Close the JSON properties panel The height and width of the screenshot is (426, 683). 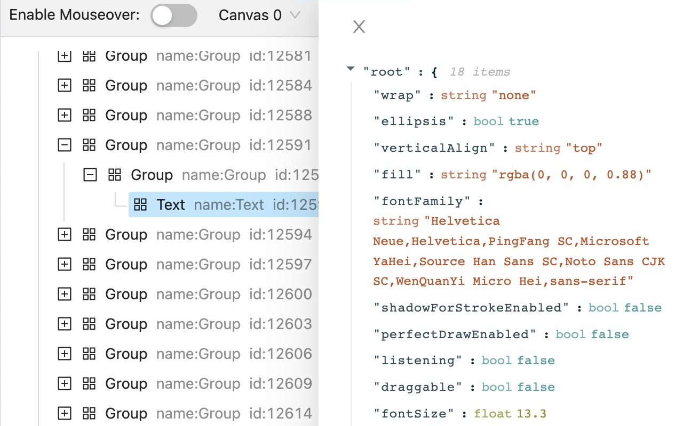pos(359,27)
